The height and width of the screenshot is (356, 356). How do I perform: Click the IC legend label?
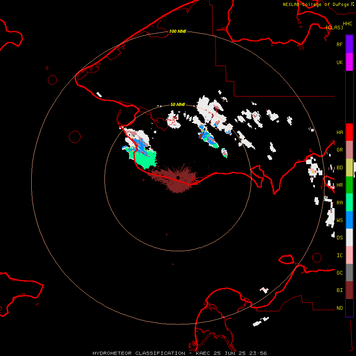coord(339,256)
